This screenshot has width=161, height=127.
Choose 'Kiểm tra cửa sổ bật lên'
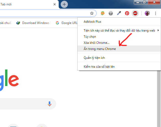click(119, 67)
